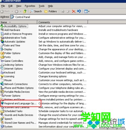Select the 'Date and Time' item name
The width and height of the screenshot is (126, 130).
click(12, 45)
